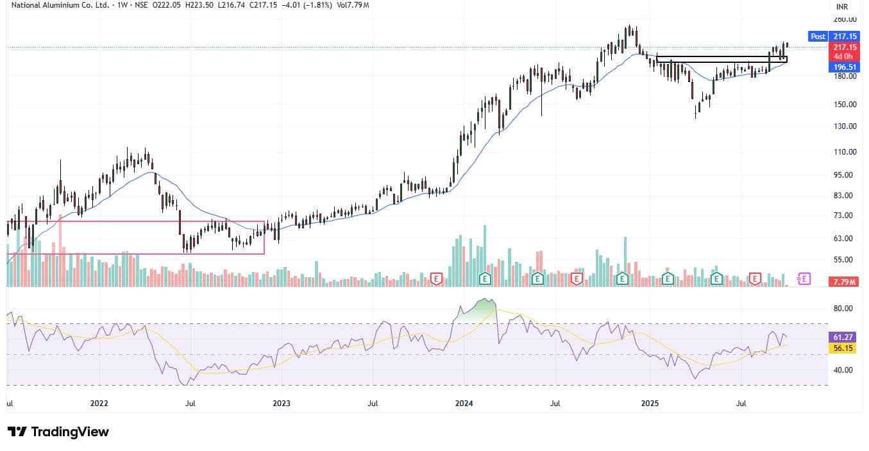This screenshot has width=869, height=451.
Task: Open the purple upcoming earnings icon
Action: click(x=804, y=278)
